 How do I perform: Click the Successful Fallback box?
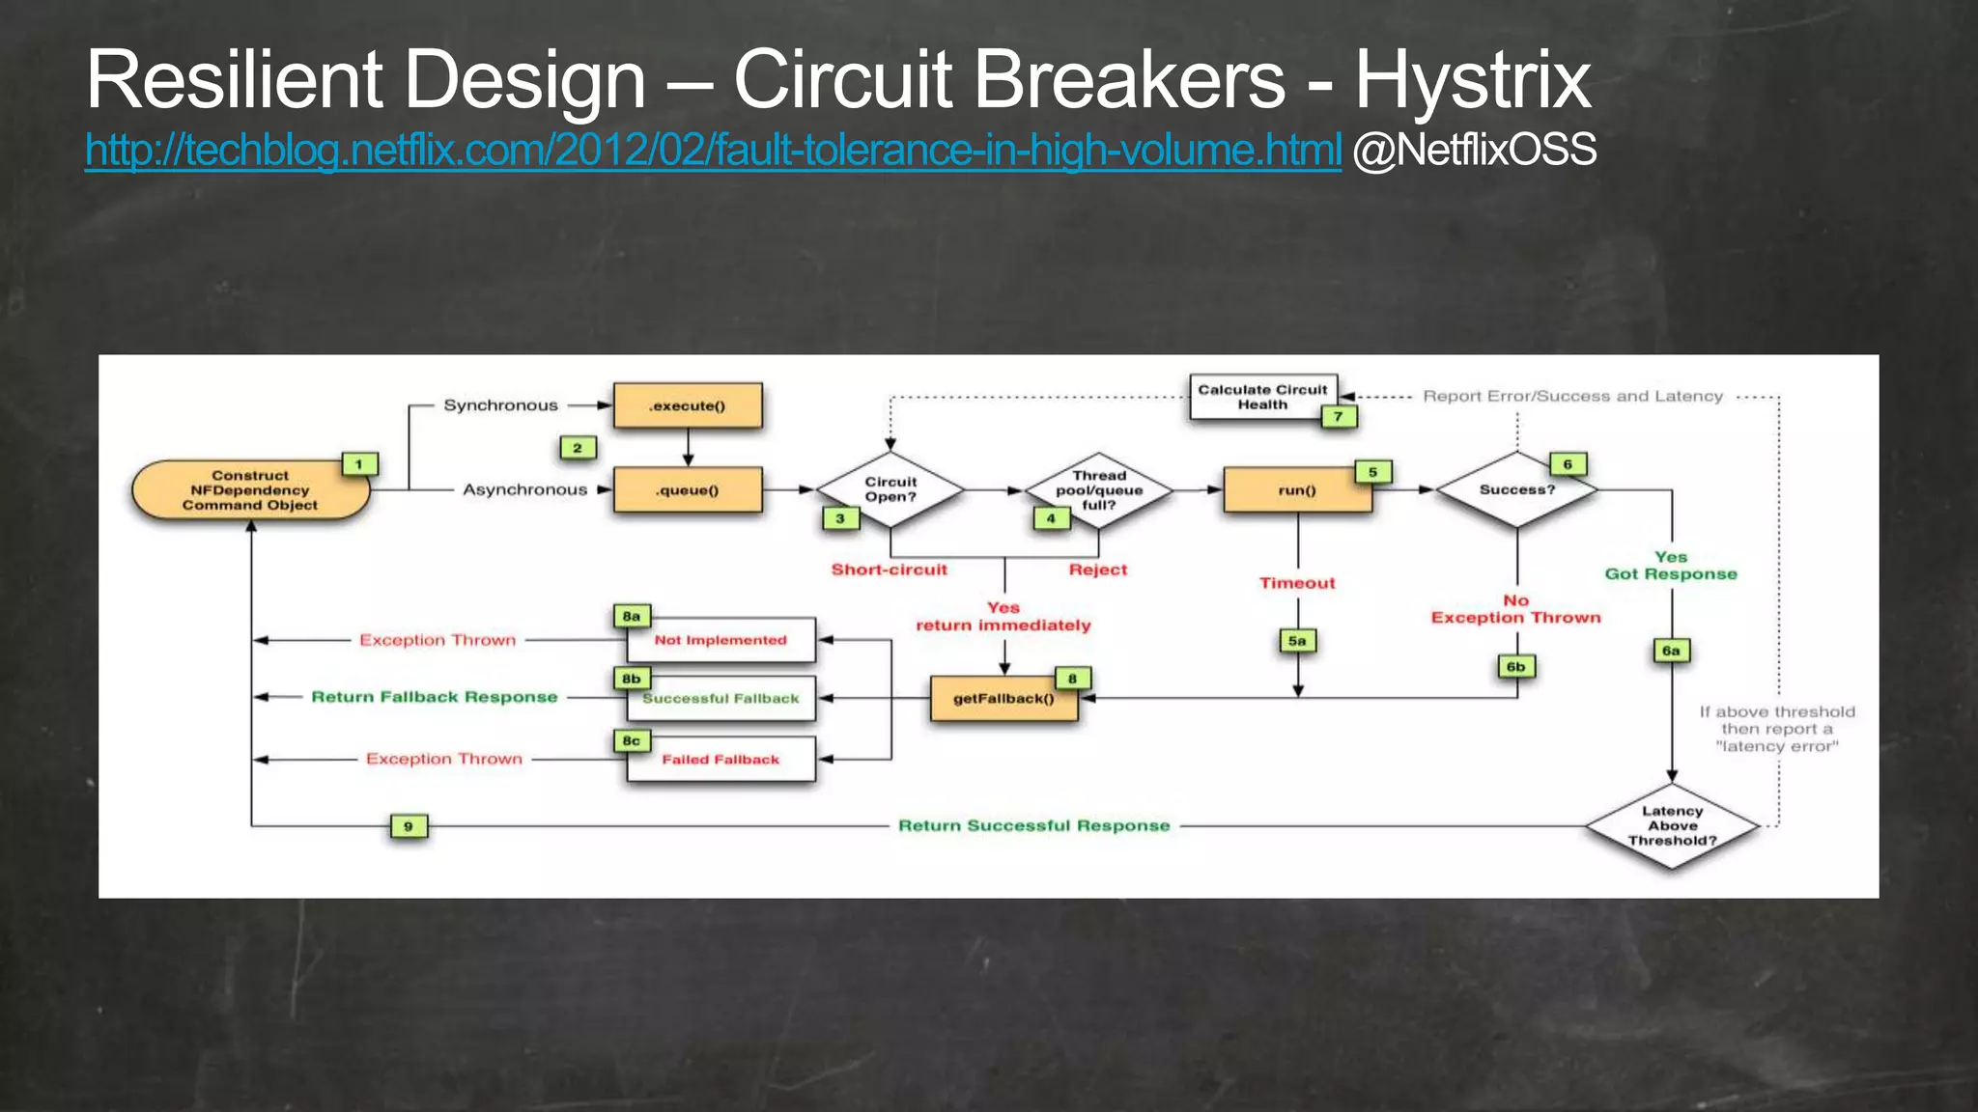(721, 699)
